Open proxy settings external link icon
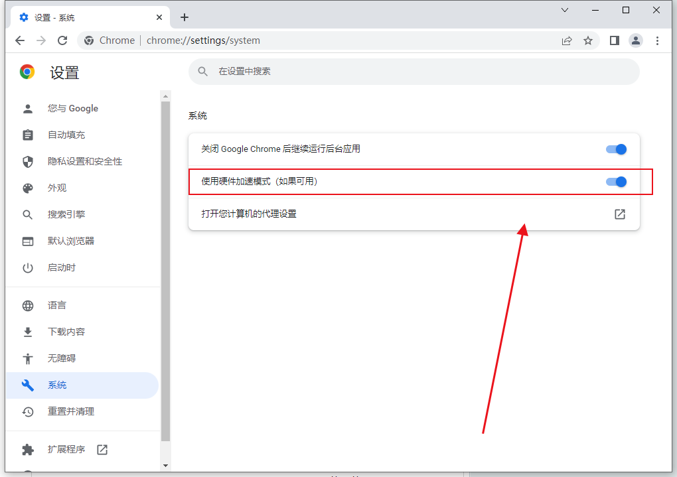Image resolution: width=677 pixels, height=477 pixels. tap(619, 214)
